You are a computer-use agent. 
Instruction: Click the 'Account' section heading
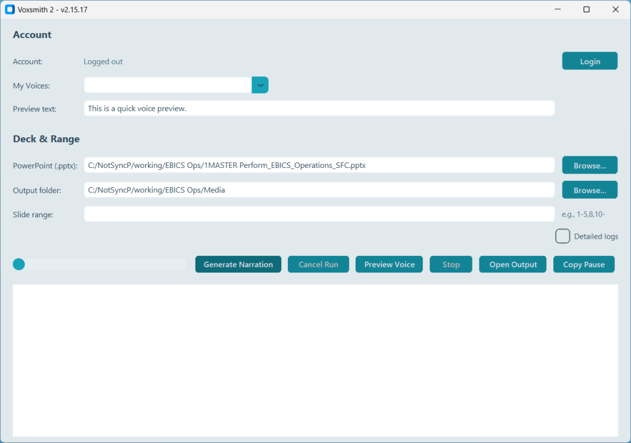click(x=32, y=34)
